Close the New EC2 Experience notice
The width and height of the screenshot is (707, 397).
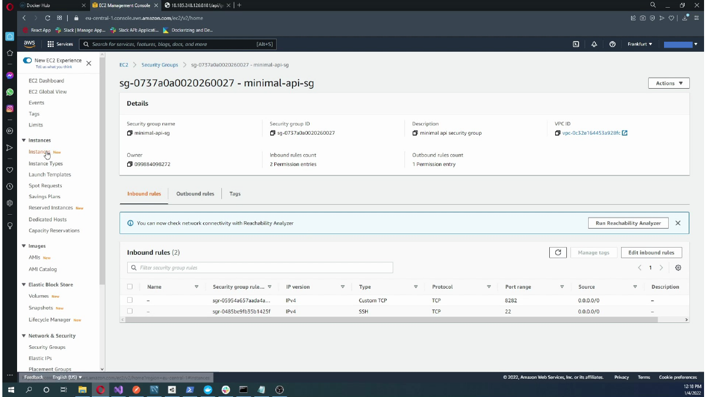[89, 63]
